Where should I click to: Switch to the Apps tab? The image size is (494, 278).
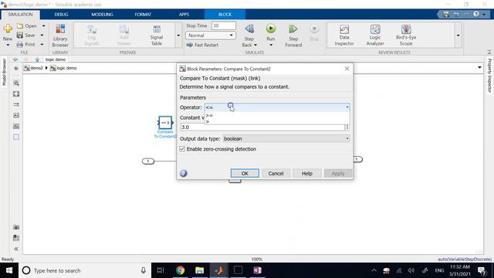(x=184, y=15)
